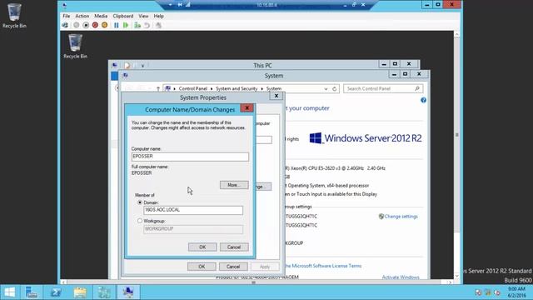The width and height of the screenshot is (533, 300).
Task: Show connection quality signal icon
Action: click(x=187, y=5)
